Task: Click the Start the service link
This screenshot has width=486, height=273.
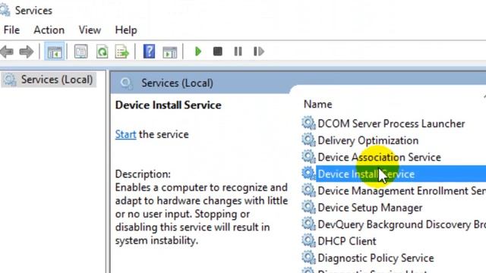Action: coord(125,134)
